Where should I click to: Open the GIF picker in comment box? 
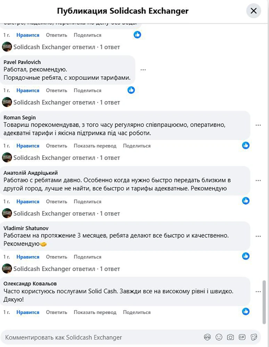[242, 337]
